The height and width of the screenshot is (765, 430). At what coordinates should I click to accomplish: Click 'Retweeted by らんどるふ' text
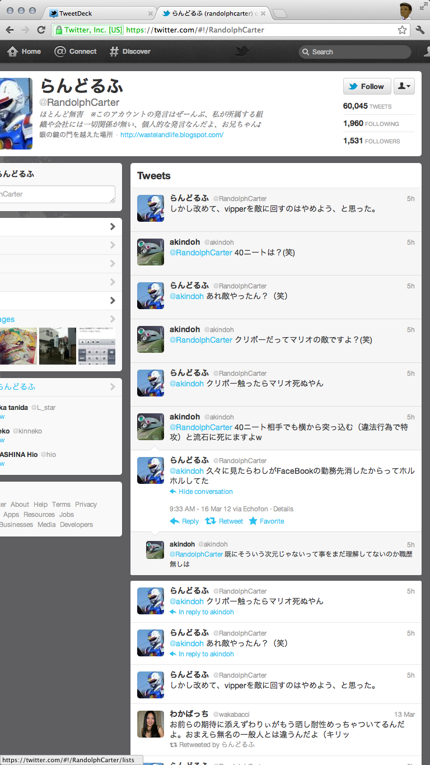212,745
